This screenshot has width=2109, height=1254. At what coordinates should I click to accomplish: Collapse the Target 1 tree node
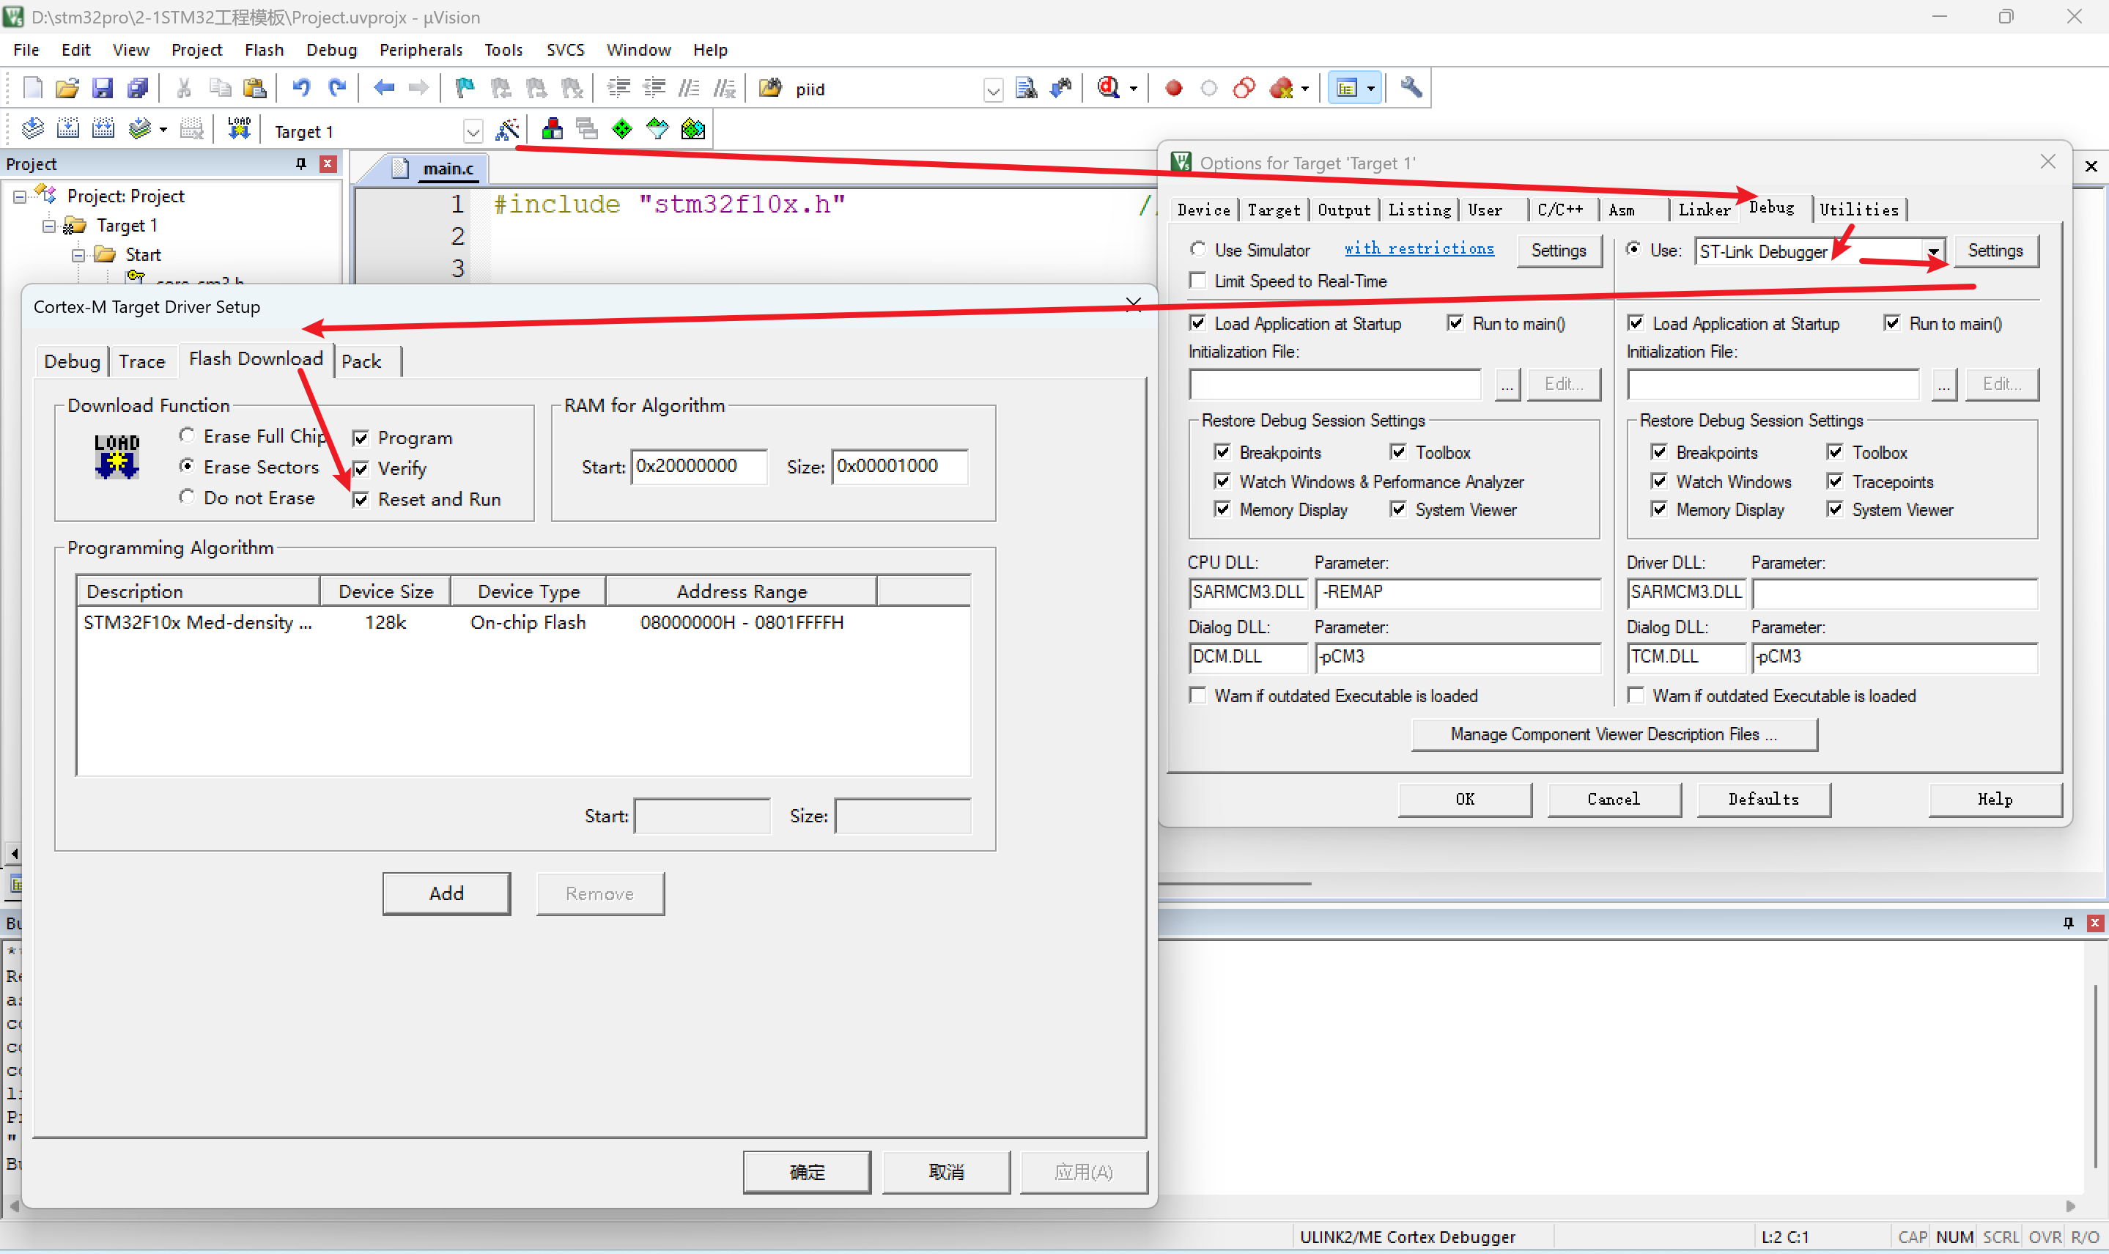pyautogui.click(x=49, y=226)
